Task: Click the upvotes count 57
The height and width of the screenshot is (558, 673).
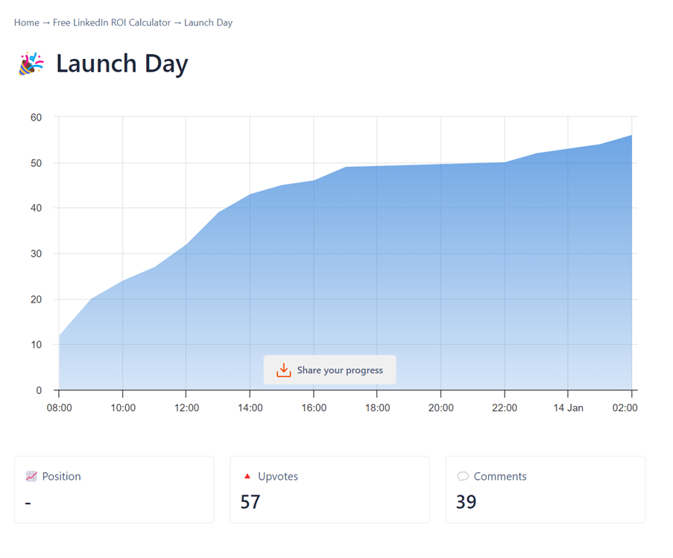Action: [x=250, y=502]
